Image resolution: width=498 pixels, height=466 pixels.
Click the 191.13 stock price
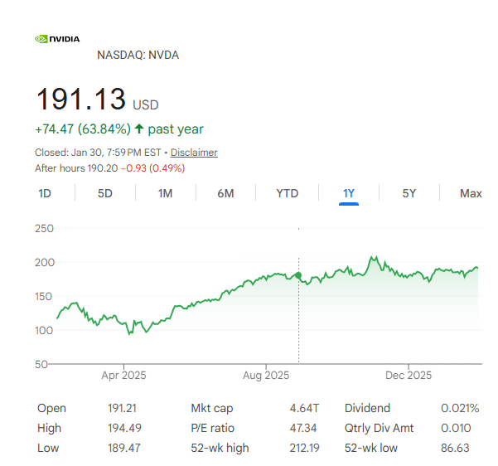pos(80,100)
